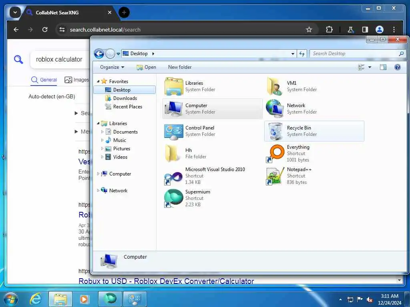This screenshot has height=307, width=410.
Task: Show hidden system tray icons
Action: [340, 299]
